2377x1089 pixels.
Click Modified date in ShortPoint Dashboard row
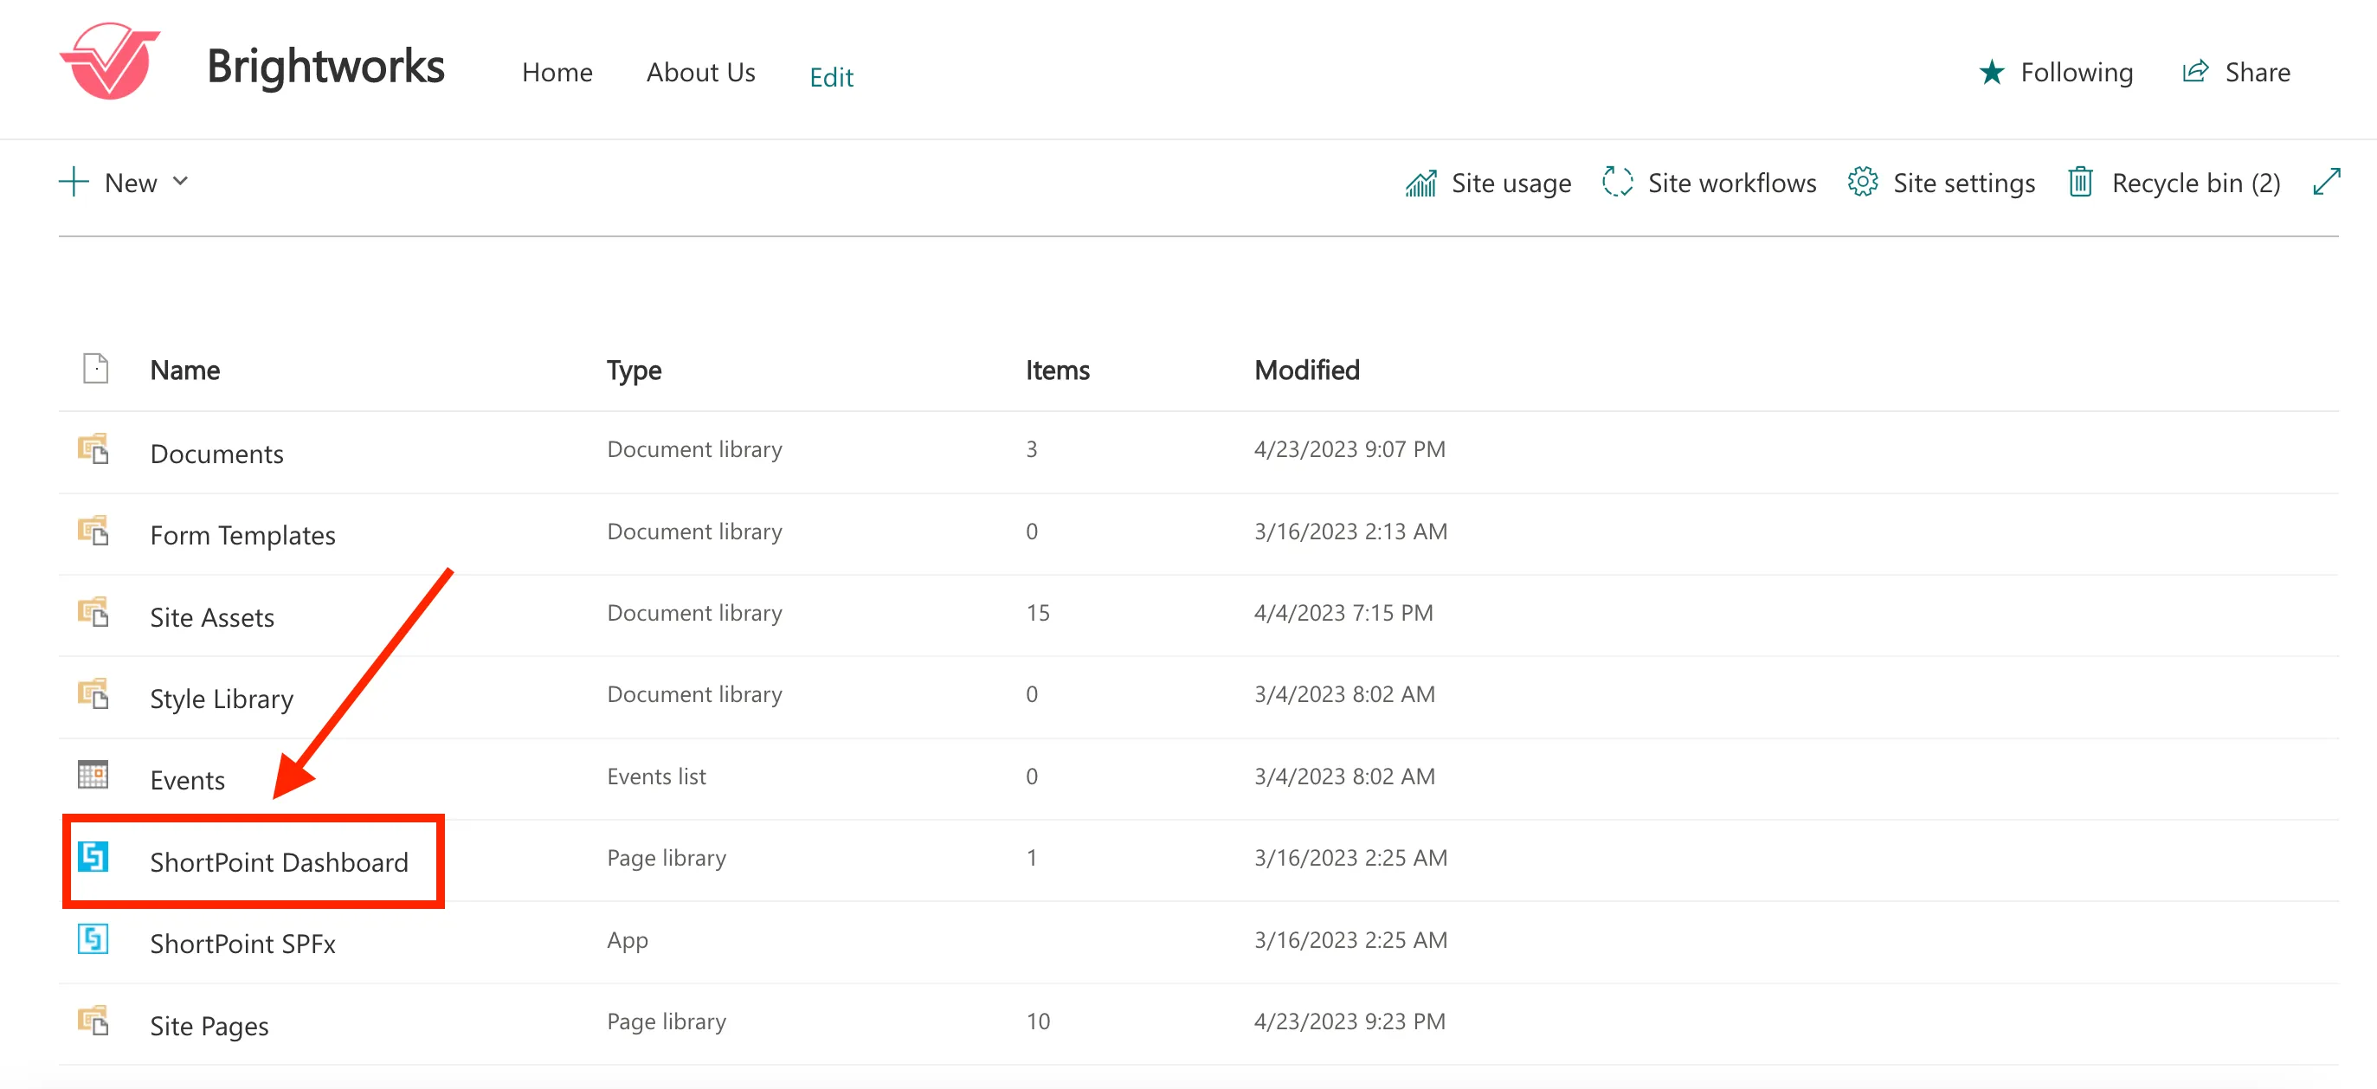click(x=1350, y=858)
